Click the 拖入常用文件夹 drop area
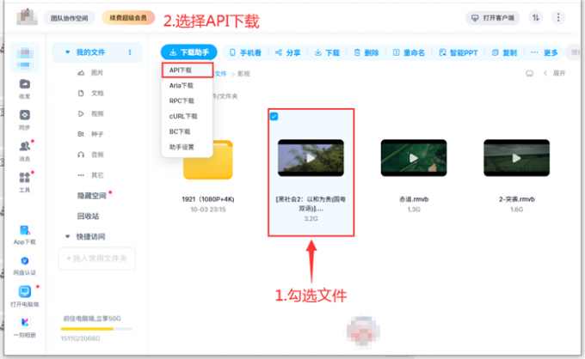585x359 pixels. (x=96, y=258)
